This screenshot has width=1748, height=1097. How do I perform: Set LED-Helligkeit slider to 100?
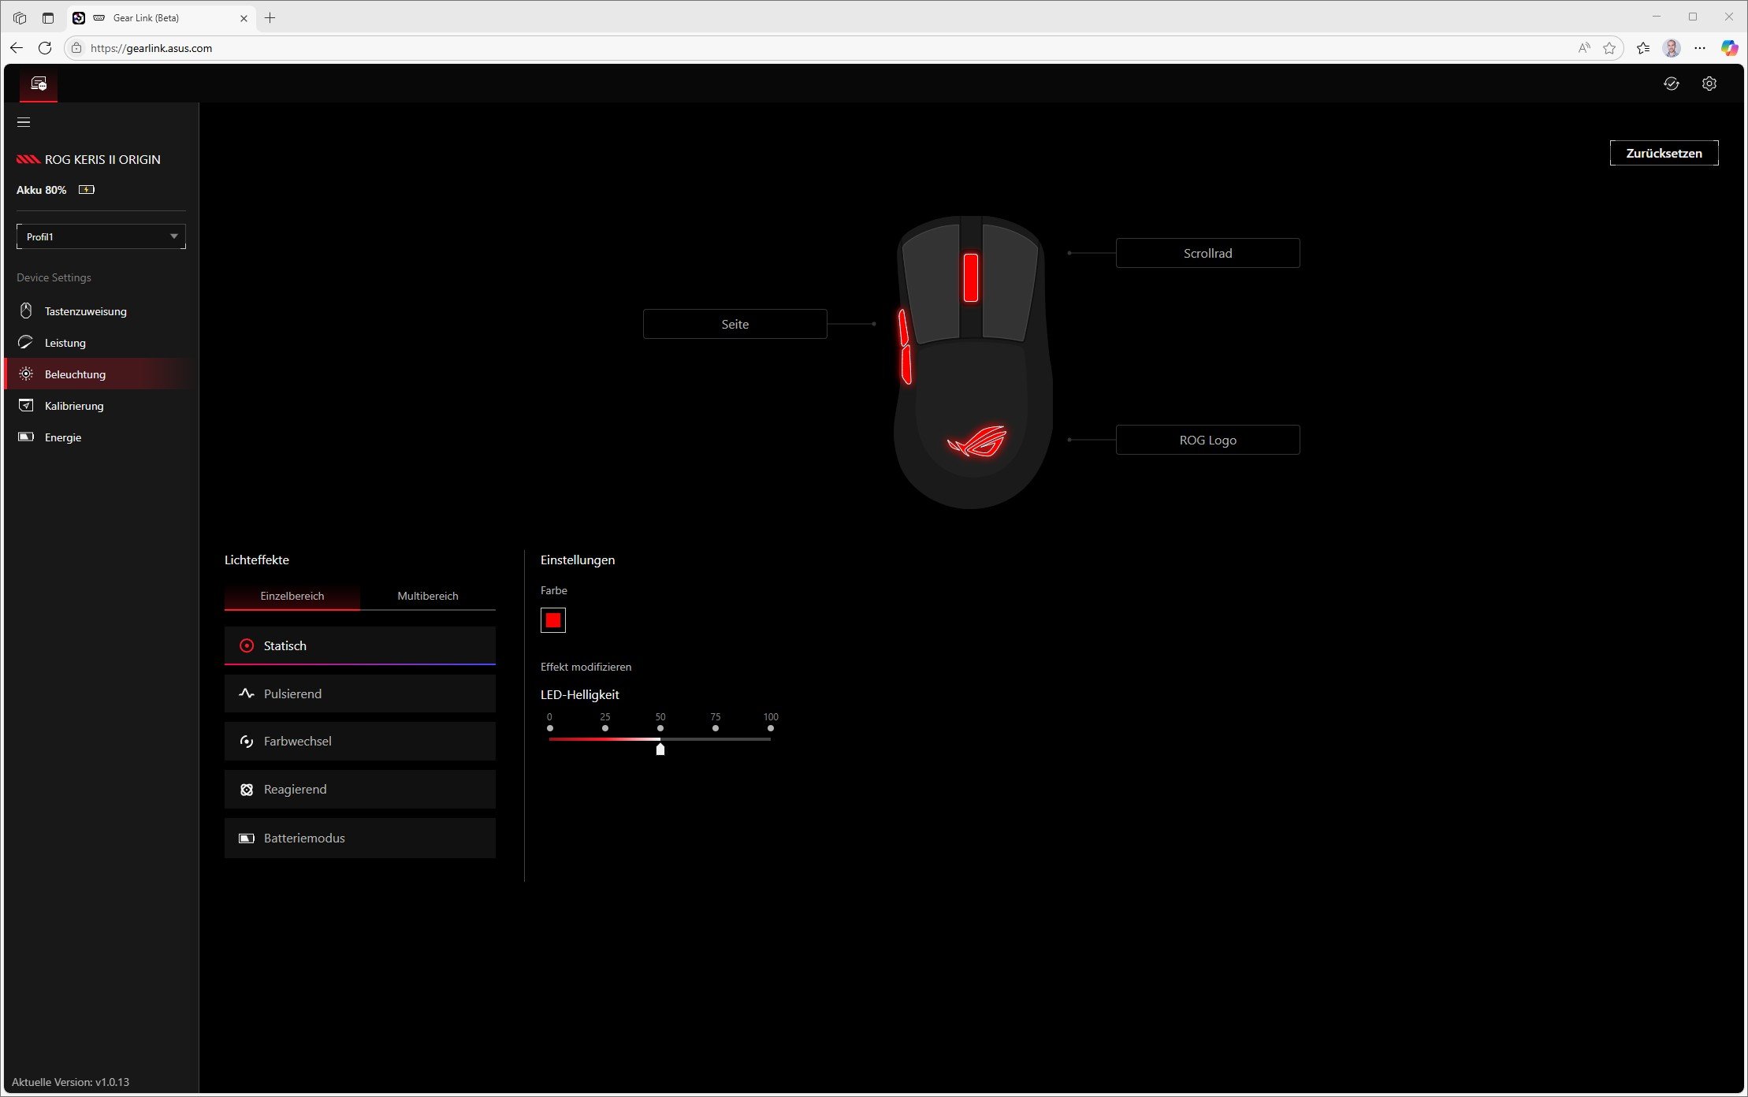click(x=770, y=739)
